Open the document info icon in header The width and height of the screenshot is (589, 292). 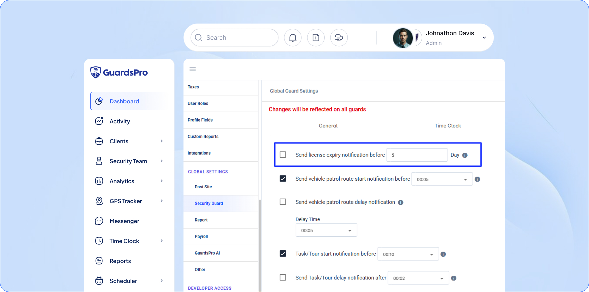[x=316, y=38]
